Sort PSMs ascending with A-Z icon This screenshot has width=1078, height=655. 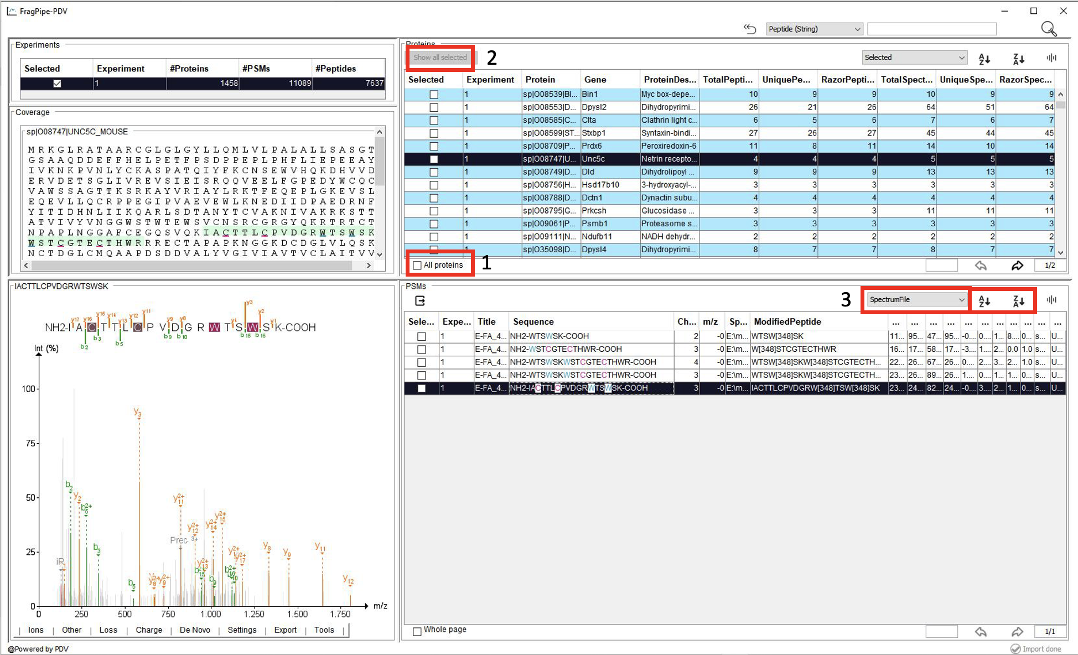tap(985, 300)
